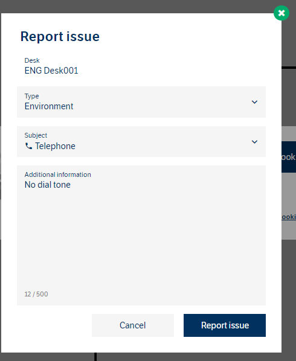Click the telephone icon in Subject field
The image size is (296, 361).
[x=28, y=146]
